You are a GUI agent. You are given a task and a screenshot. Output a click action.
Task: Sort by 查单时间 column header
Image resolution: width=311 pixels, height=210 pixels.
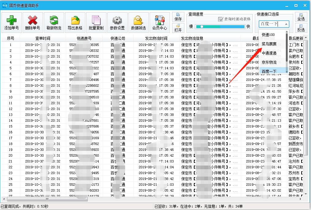point(43,38)
